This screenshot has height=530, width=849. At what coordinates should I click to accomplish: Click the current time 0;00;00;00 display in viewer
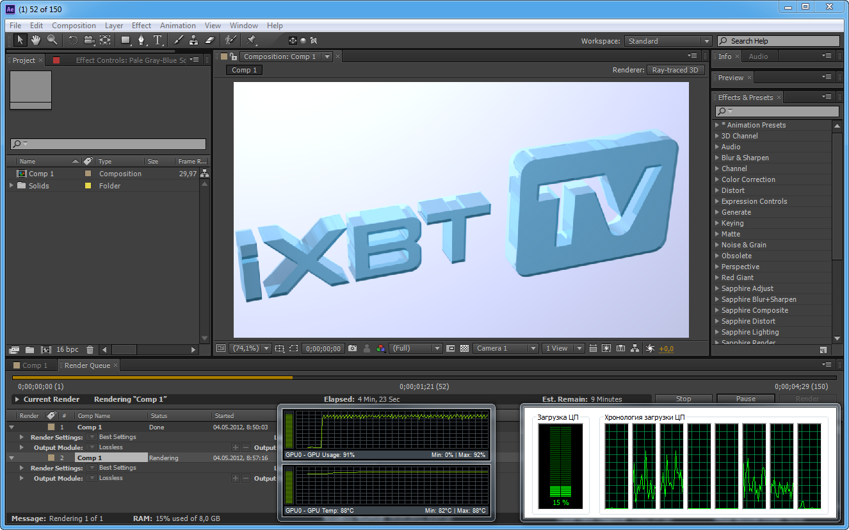[322, 349]
